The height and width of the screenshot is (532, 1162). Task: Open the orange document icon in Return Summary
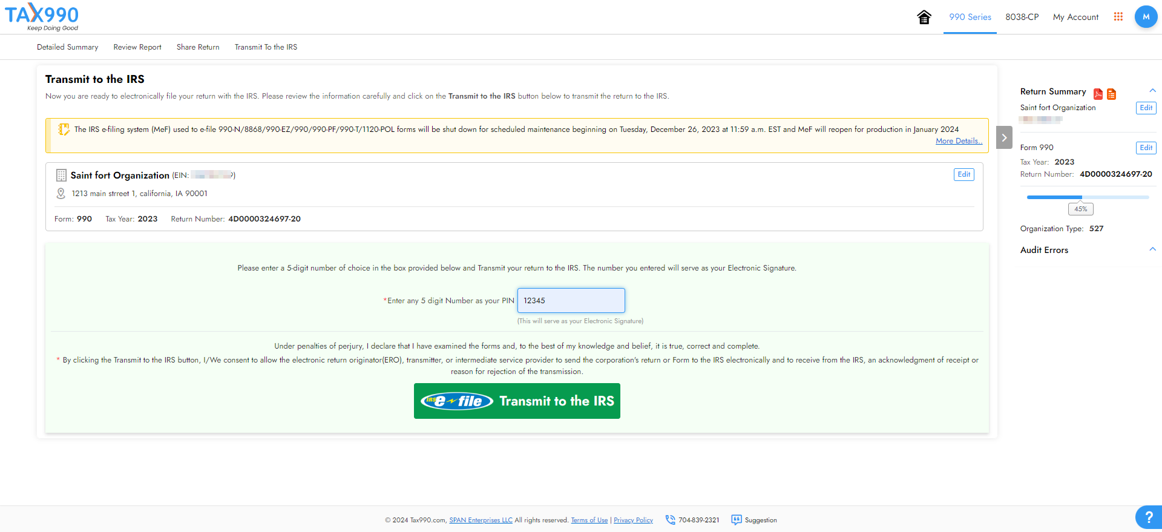coord(1111,94)
